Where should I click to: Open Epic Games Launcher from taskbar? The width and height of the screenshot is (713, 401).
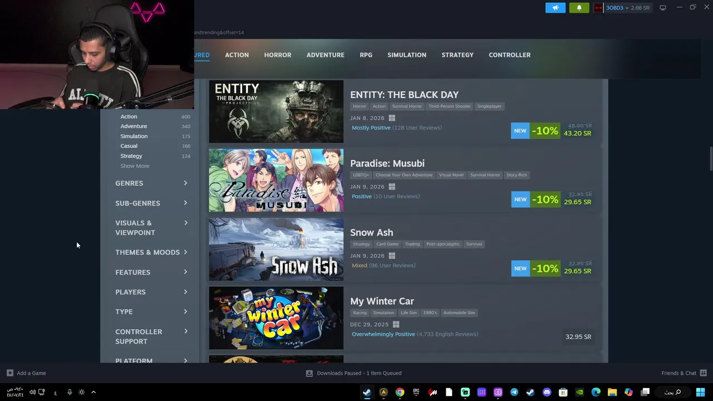click(x=416, y=392)
